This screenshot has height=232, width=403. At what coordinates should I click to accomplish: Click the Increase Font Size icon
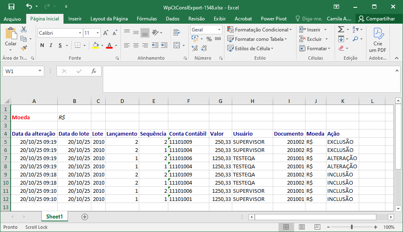[106, 33]
